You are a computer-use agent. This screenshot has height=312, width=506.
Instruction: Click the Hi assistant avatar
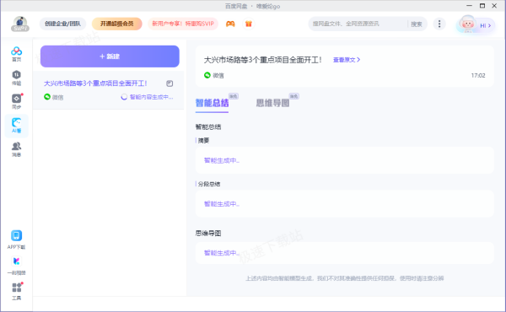(467, 24)
